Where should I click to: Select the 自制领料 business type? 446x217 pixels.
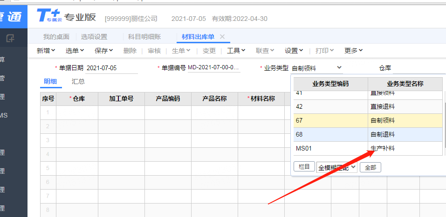pyautogui.click(x=383, y=120)
